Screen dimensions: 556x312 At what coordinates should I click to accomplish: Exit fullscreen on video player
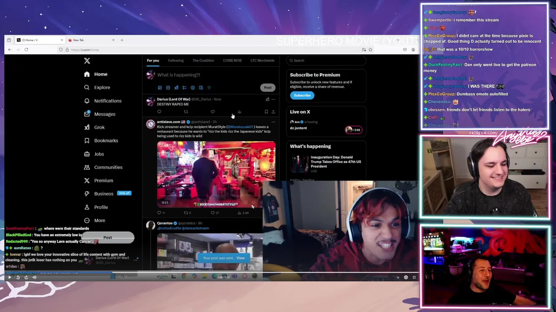(x=414, y=277)
